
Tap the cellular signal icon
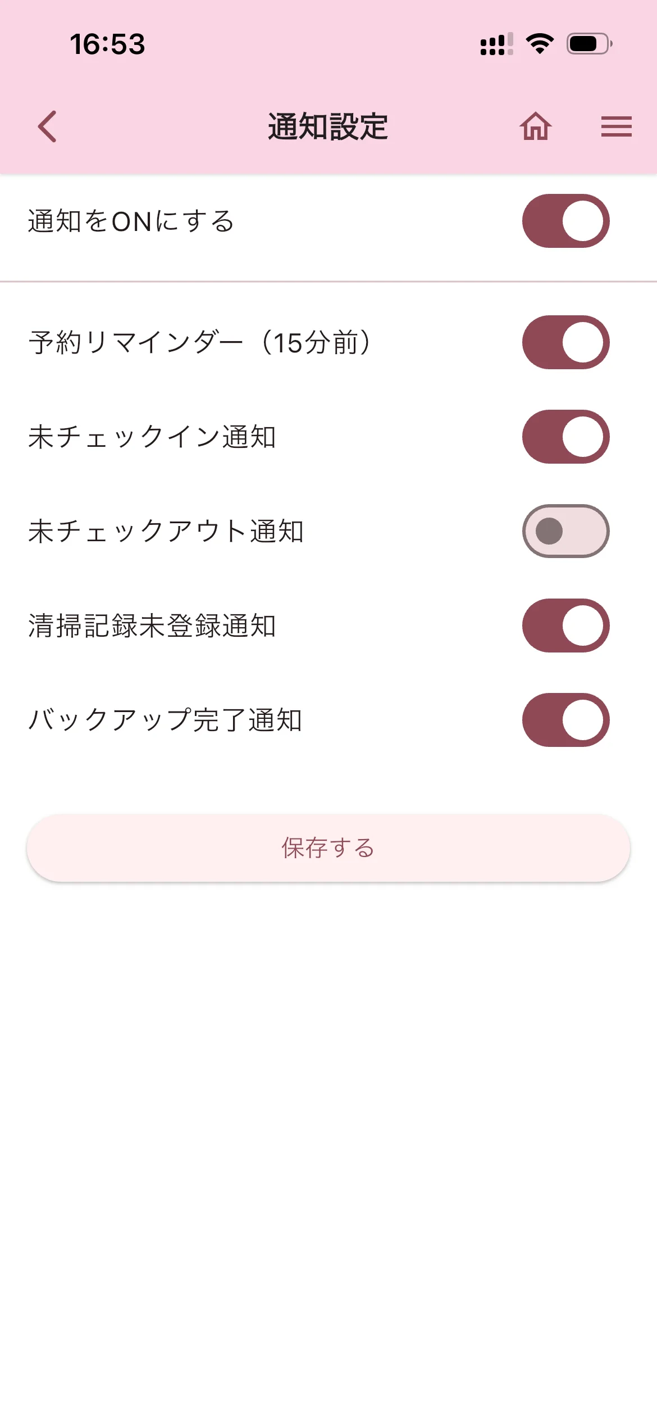[496, 44]
